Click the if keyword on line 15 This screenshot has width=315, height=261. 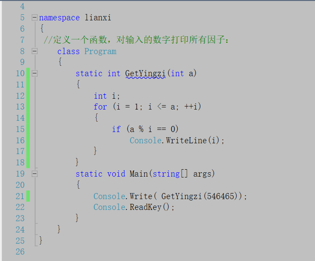point(116,129)
